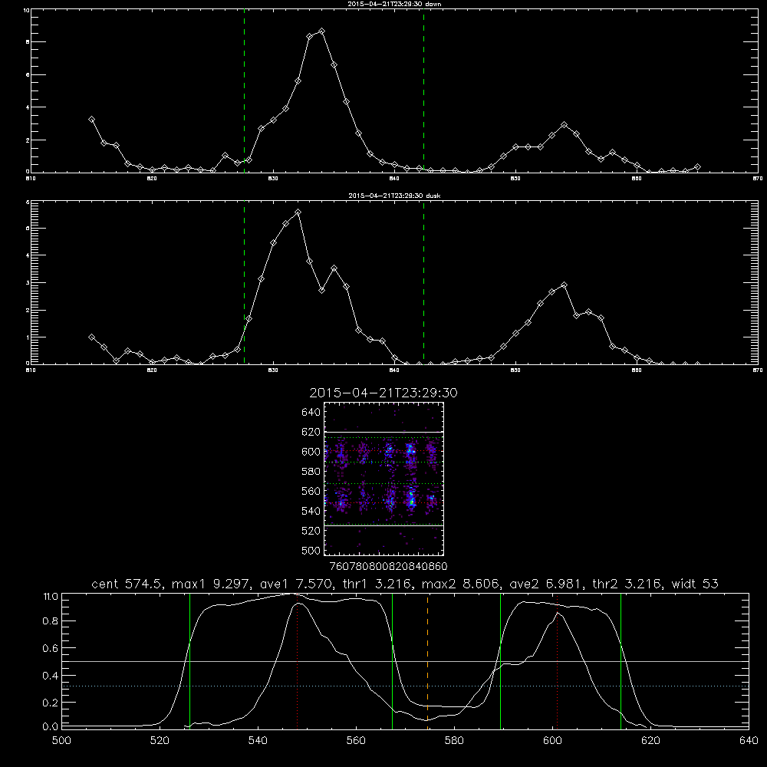Click the '500' label on bottom plot x-axis
Image resolution: width=767 pixels, height=767 pixels.
[x=61, y=741]
